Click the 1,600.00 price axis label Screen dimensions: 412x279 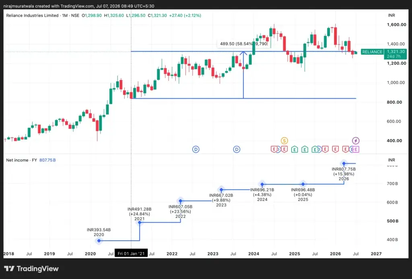(396, 25)
